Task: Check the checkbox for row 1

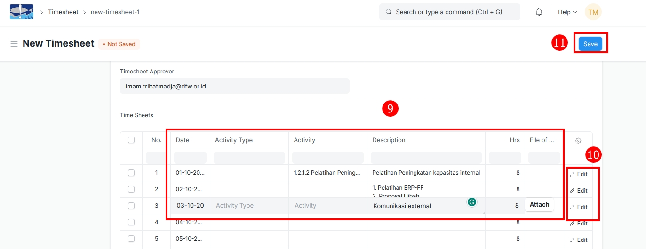Action: pos(131,173)
